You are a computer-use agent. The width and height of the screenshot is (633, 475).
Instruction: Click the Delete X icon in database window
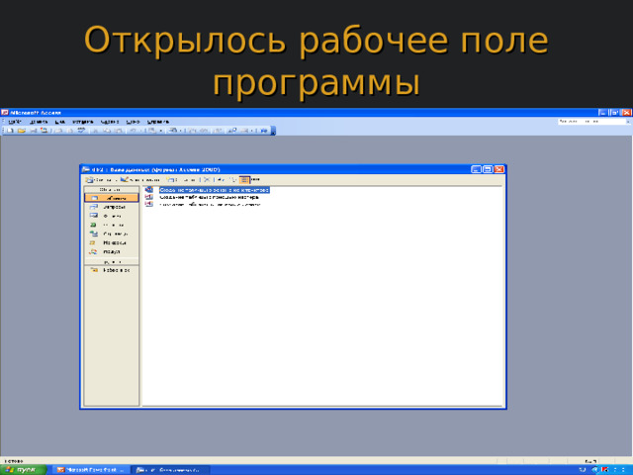[x=207, y=180]
